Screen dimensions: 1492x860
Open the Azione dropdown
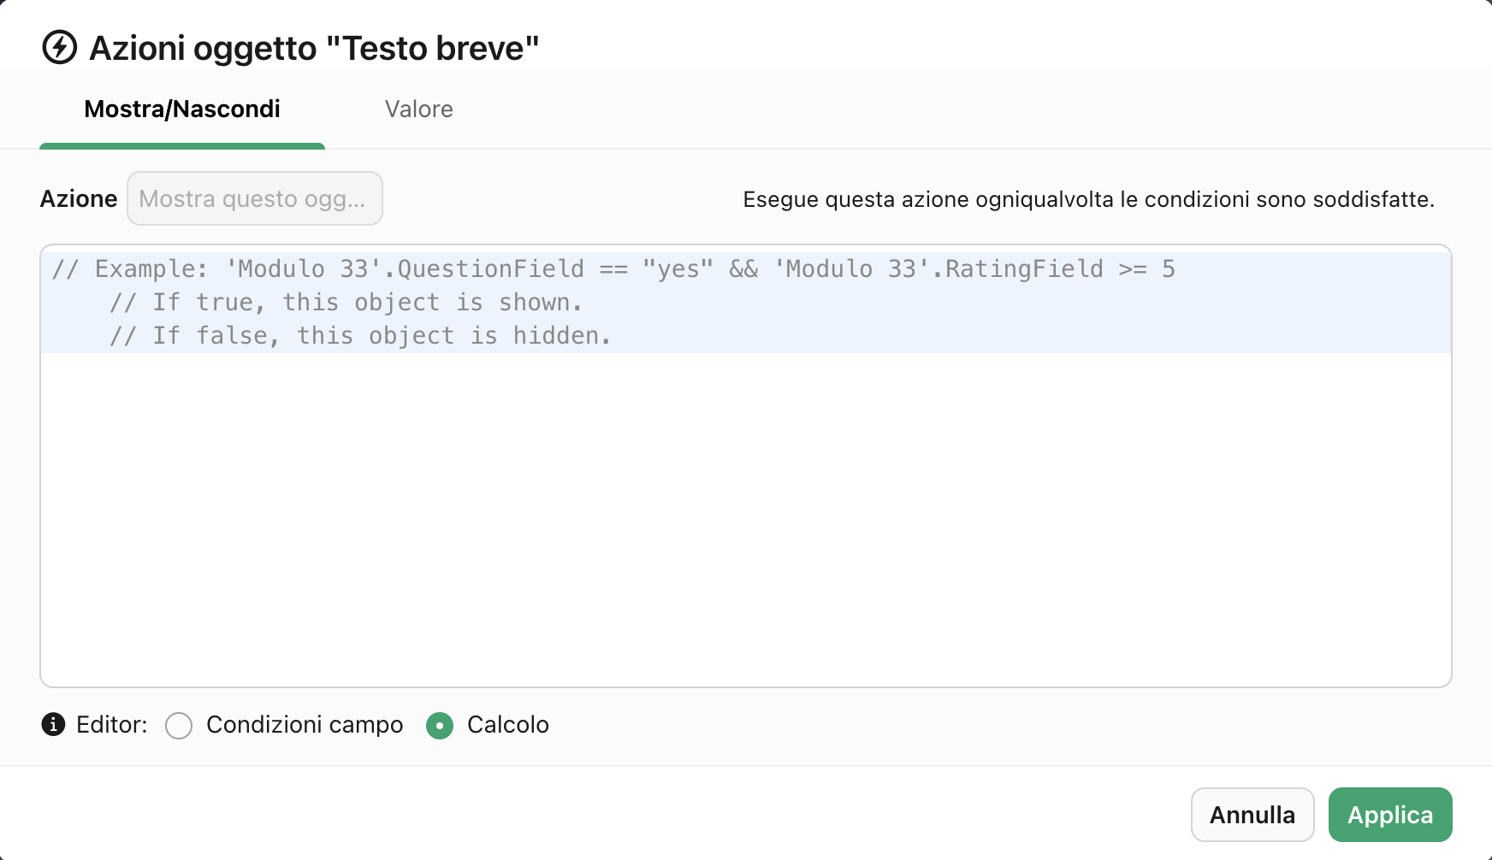click(254, 199)
